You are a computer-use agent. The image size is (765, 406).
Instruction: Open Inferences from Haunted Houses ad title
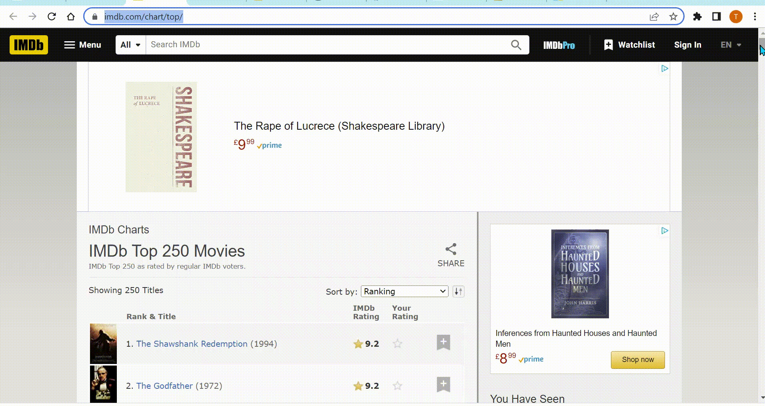click(x=576, y=338)
